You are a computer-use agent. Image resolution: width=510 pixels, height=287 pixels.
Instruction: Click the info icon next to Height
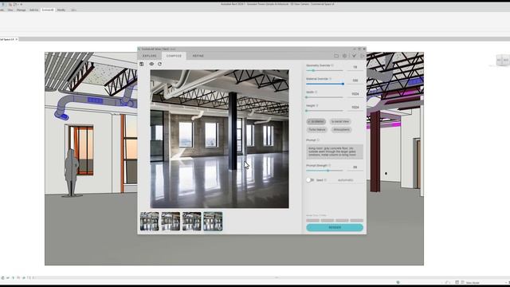317,105
